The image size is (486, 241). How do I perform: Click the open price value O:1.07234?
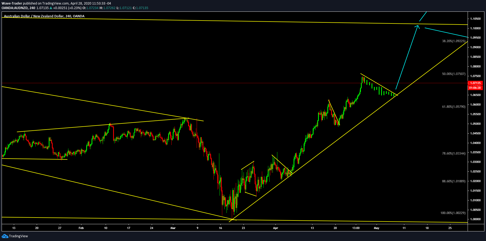[90, 8]
